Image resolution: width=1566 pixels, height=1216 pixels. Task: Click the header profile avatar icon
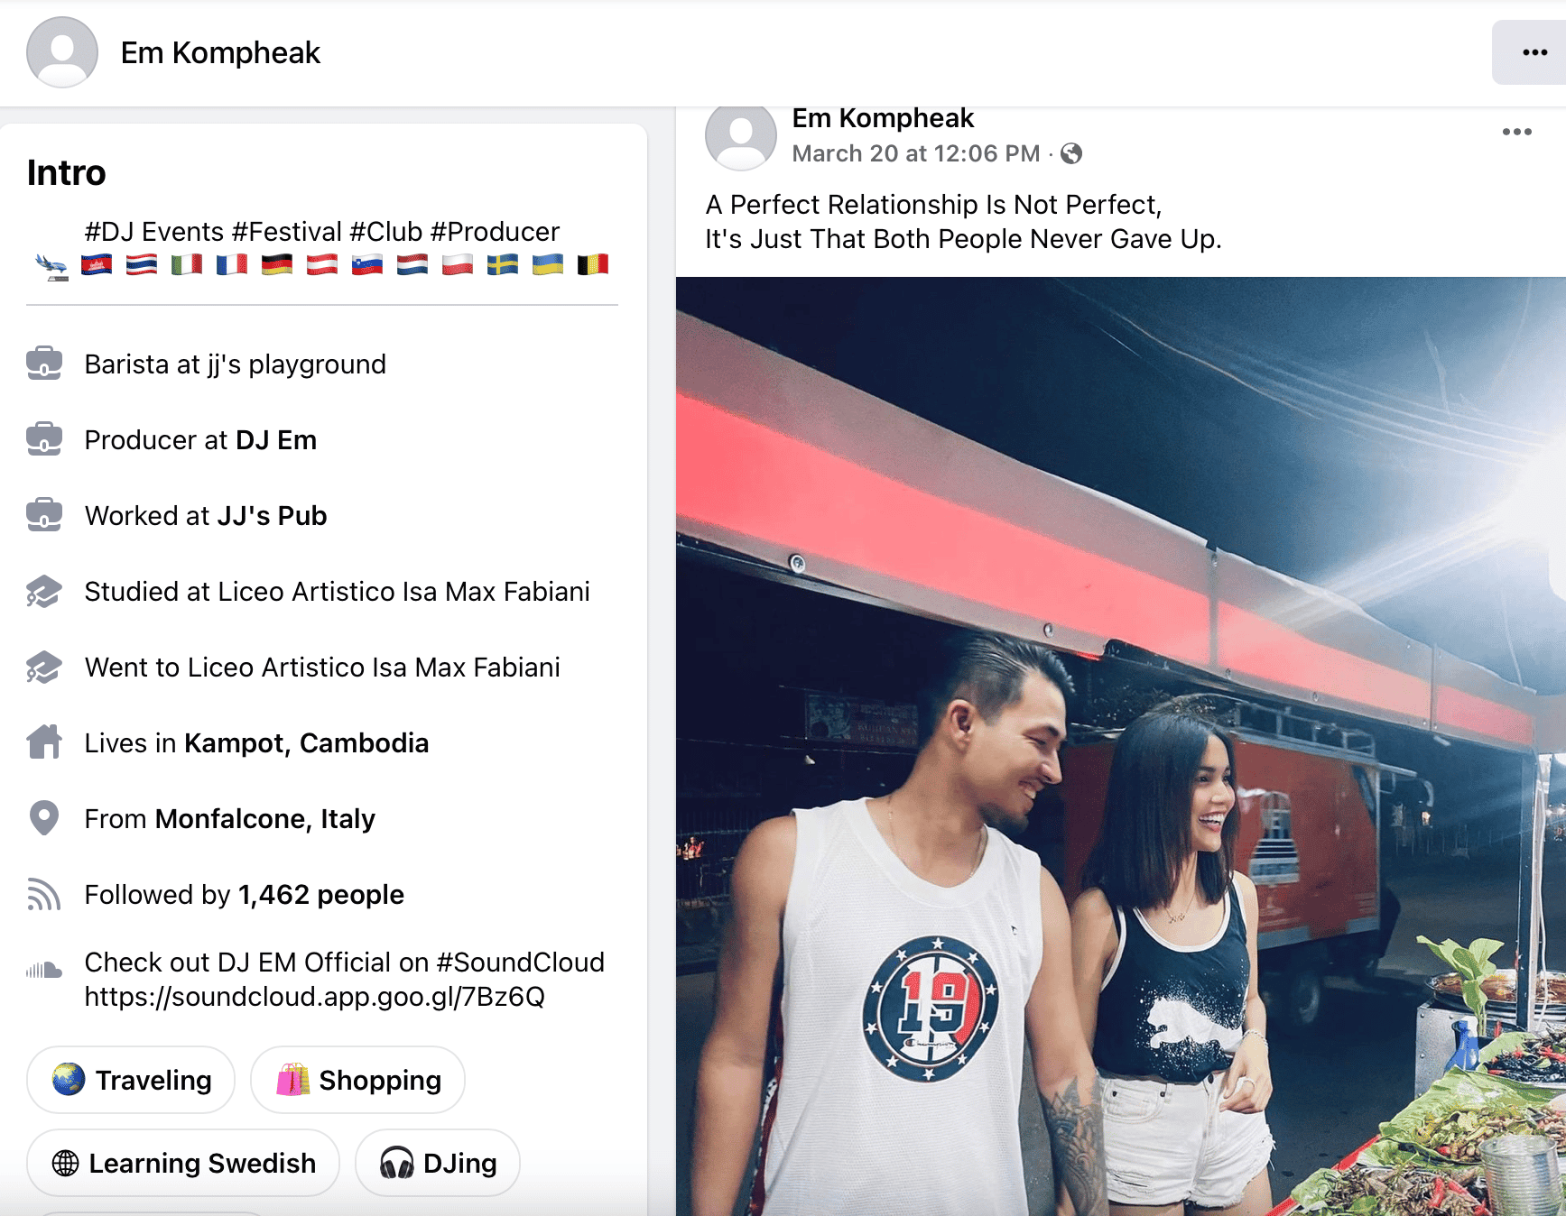tap(62, 52)
